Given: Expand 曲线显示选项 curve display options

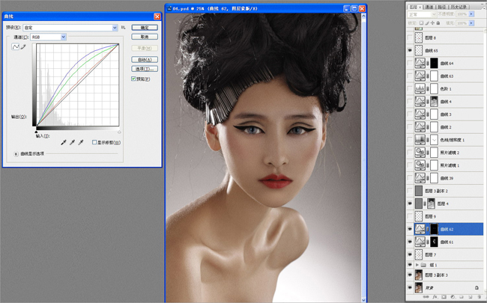Looking at the screenshot, I should pyautogui.click(x=16, y=154).
